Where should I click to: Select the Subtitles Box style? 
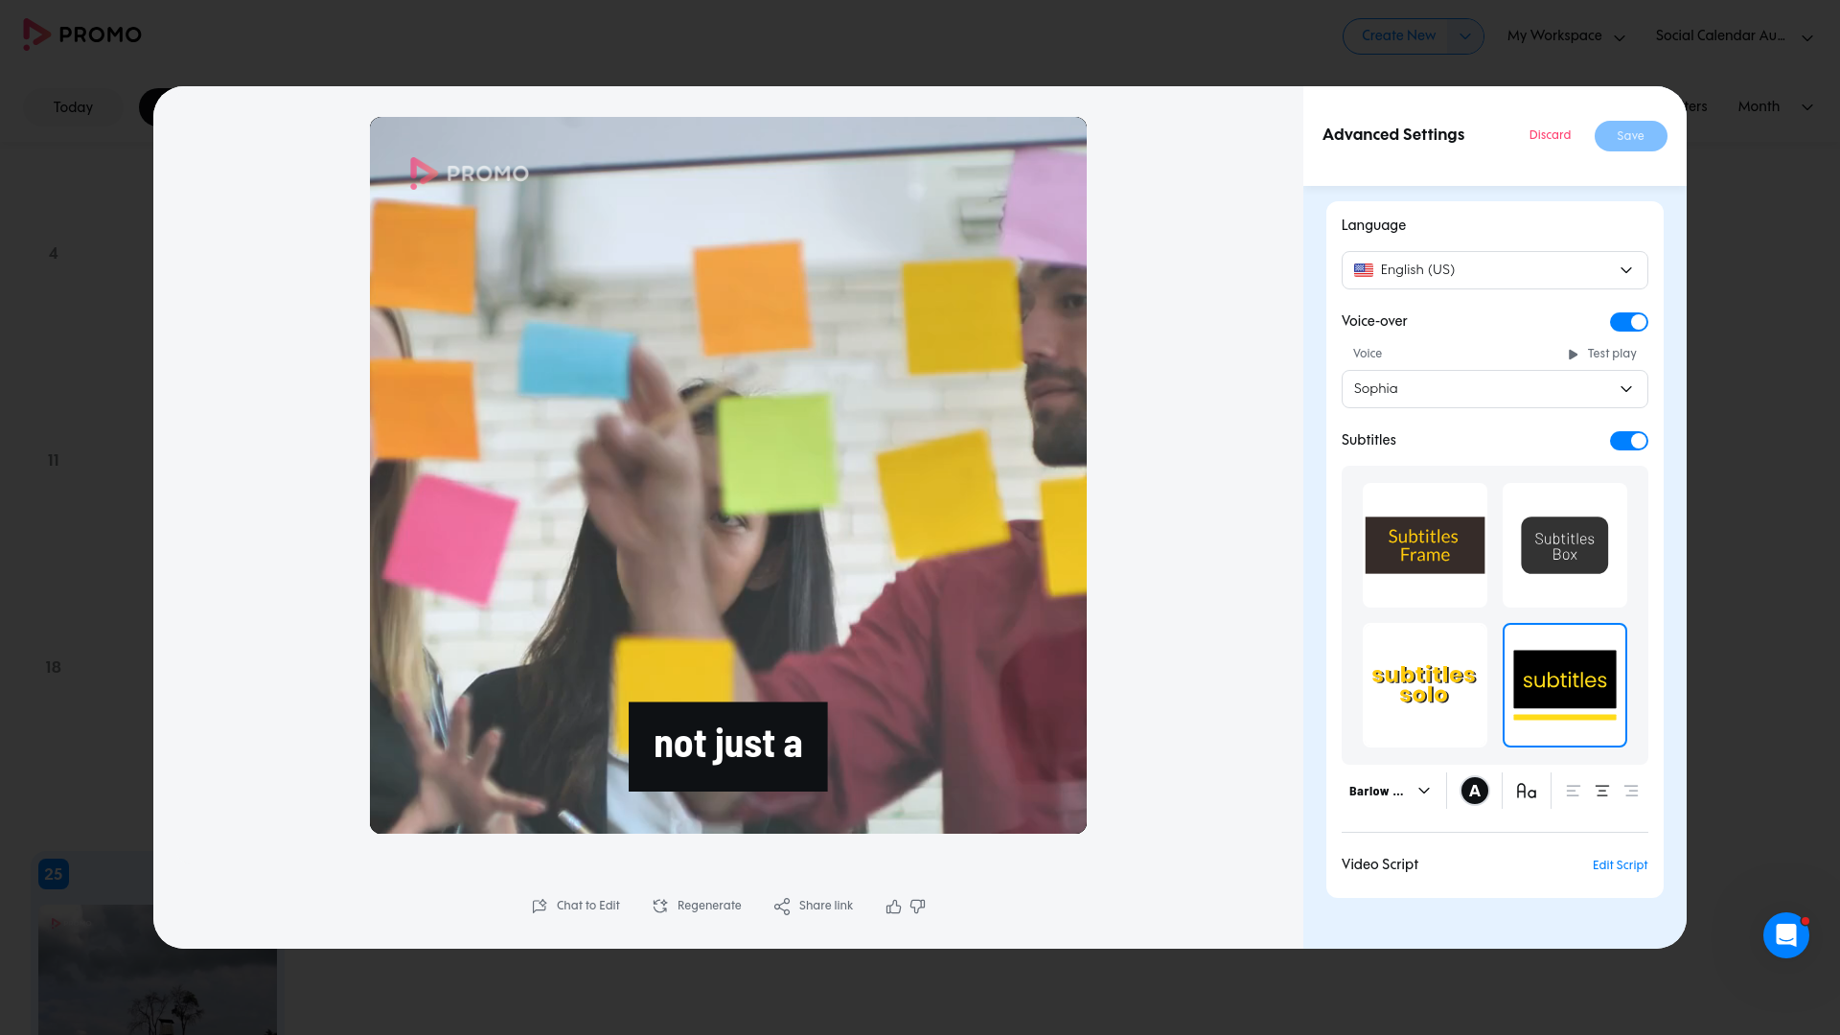pos(1564,545)
